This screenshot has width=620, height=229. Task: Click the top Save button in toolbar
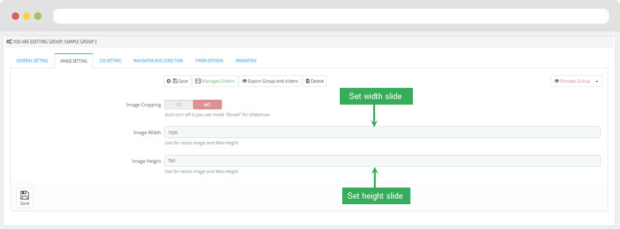[x=177, y=81]
